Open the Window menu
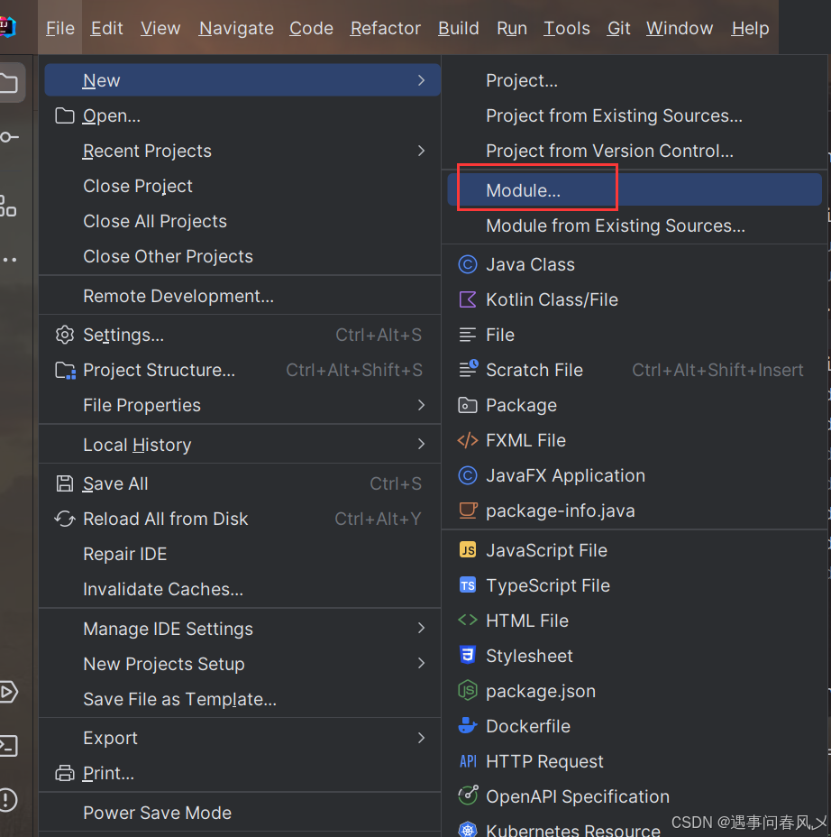 680,28
